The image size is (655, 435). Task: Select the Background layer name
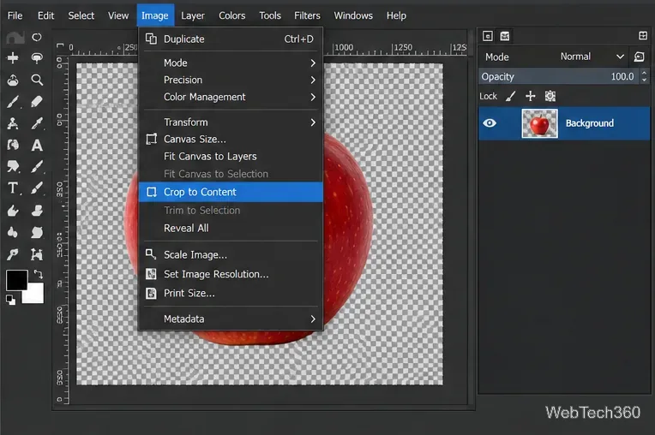click(x=590, y=123)
